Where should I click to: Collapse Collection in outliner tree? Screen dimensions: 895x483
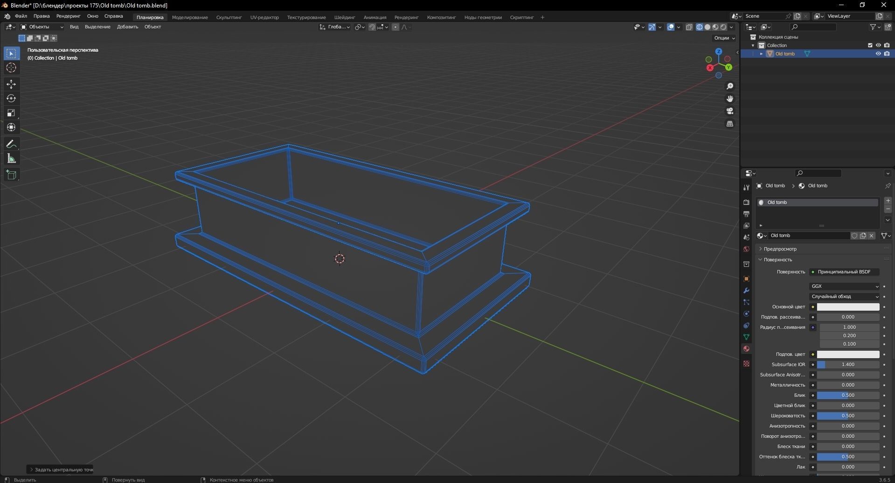tap(753, 46)
